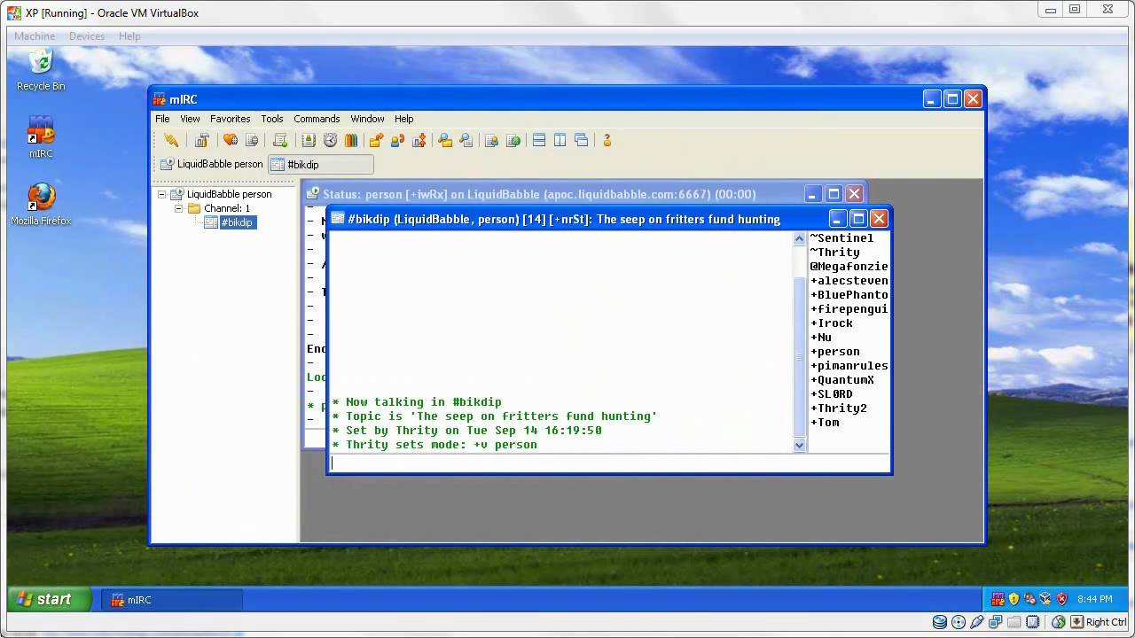Open the Scripts Editor toolbar icon
The image size is (1135, 638).
coord(280,140)
